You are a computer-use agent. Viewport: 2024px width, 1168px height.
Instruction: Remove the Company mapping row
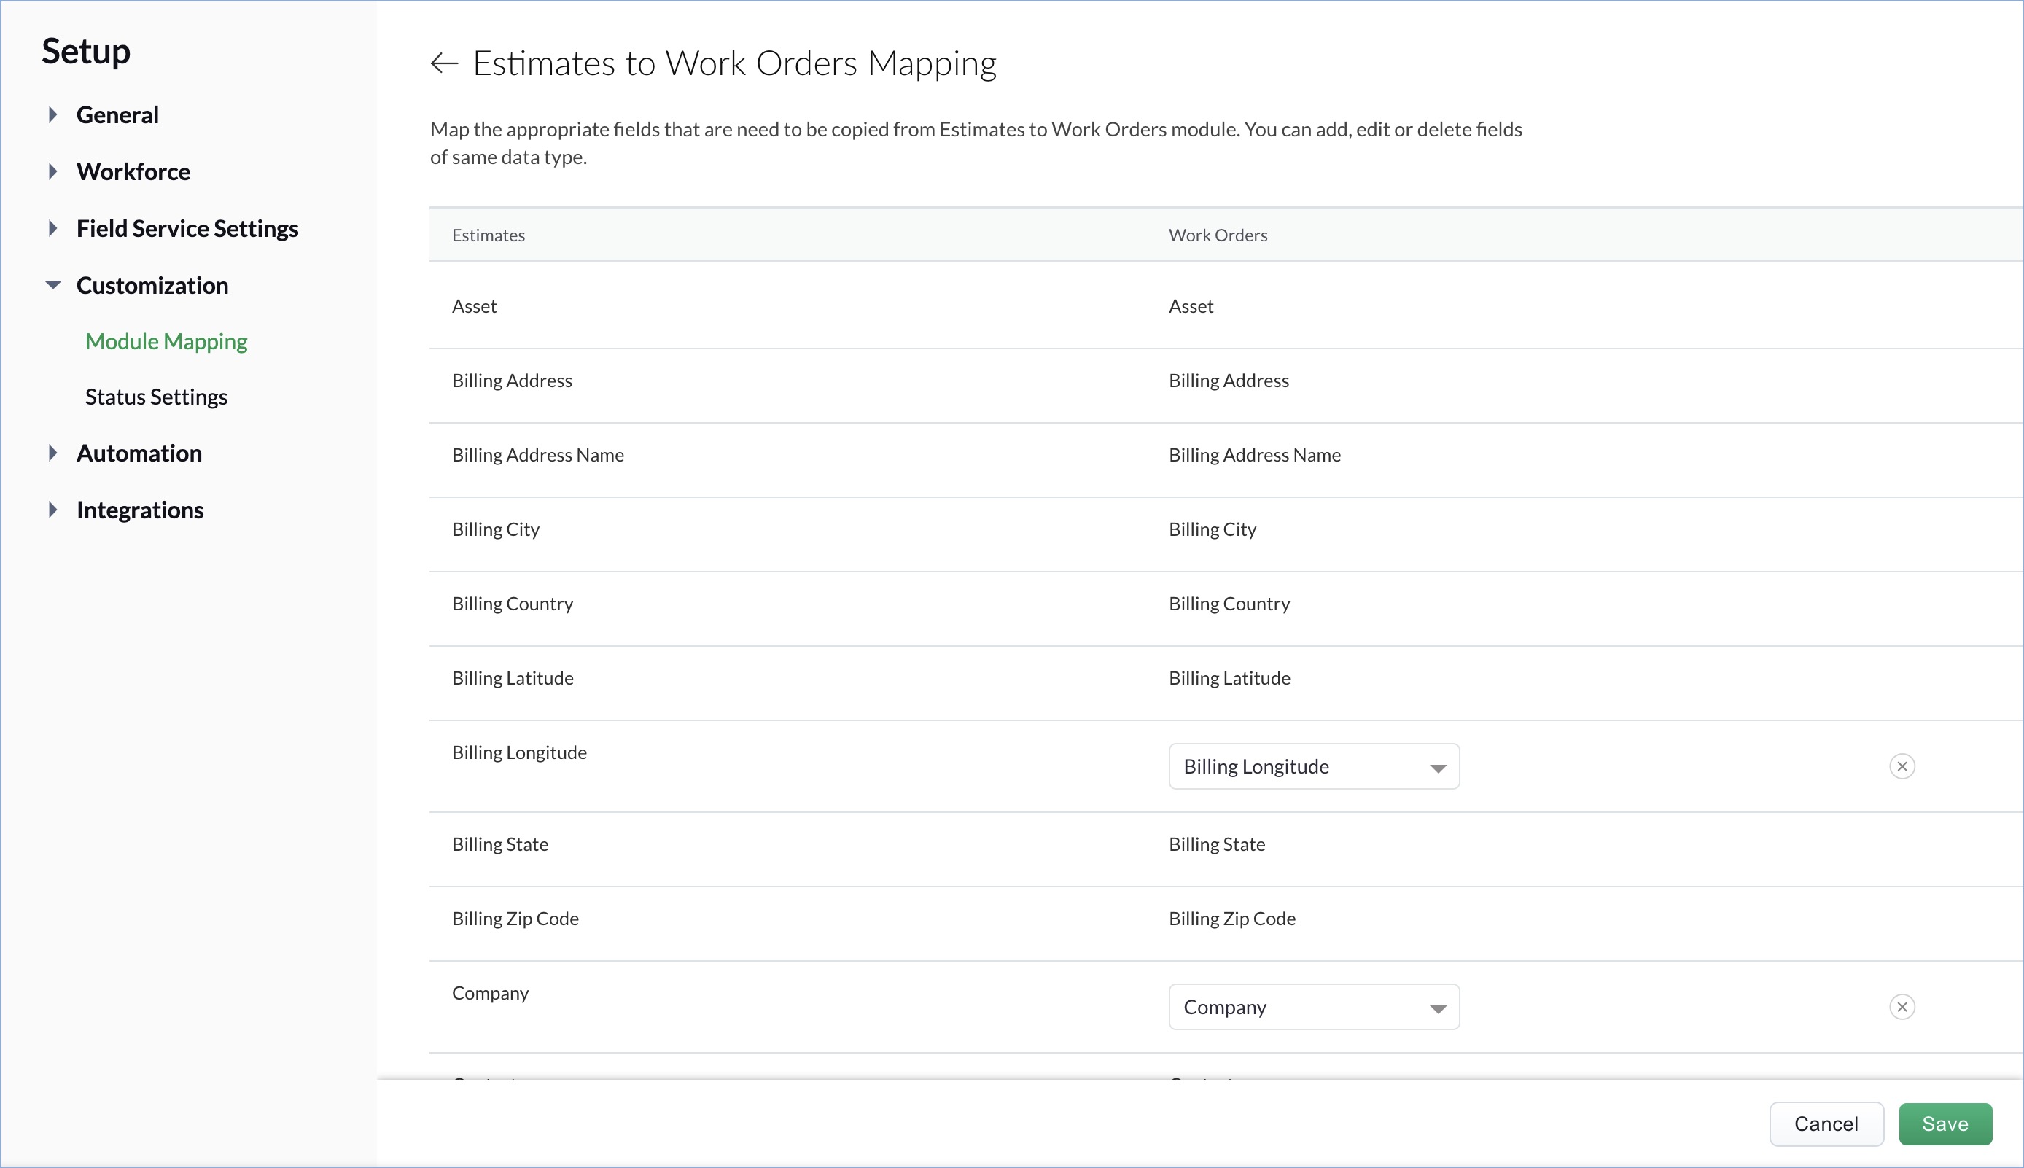[x=1902, y=1007]
